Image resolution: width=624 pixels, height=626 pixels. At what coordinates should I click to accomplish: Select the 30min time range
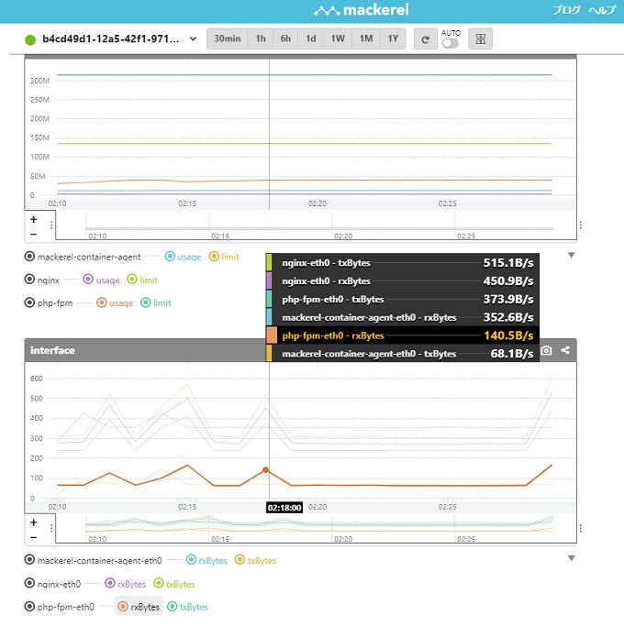click(x=227, y=38)
